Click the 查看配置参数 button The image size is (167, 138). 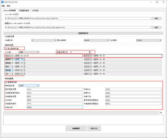(83, 33)
